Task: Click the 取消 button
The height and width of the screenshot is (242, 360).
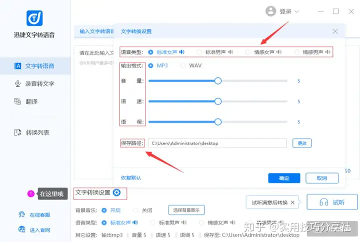Action: (322, 178)
